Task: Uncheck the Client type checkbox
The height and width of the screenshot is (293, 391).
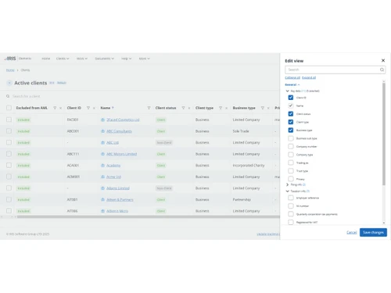Action: 291,122
